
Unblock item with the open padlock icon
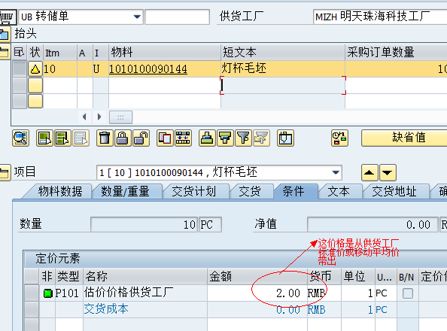pos(141,138)
